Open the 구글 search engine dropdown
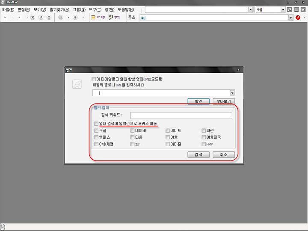Image resolution: width=308 pixels, height=231 pixels. click(283, 9)
